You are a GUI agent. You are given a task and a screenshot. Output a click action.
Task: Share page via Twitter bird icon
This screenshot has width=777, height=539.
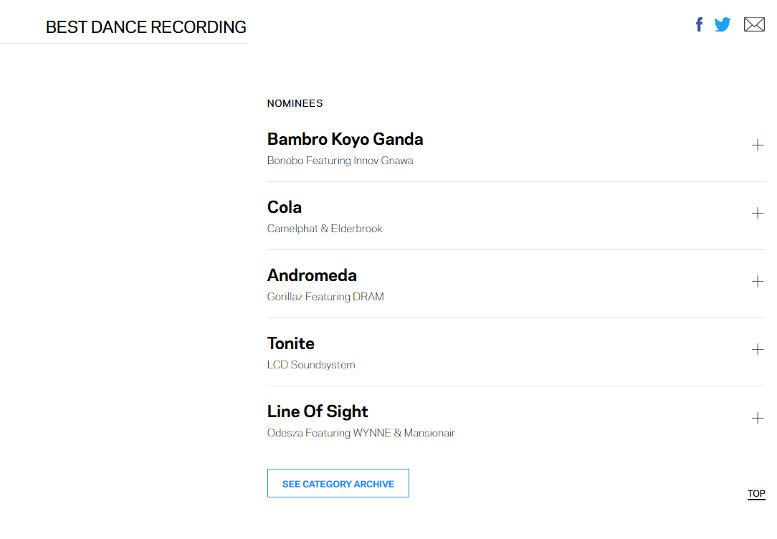tap(723, 25)
